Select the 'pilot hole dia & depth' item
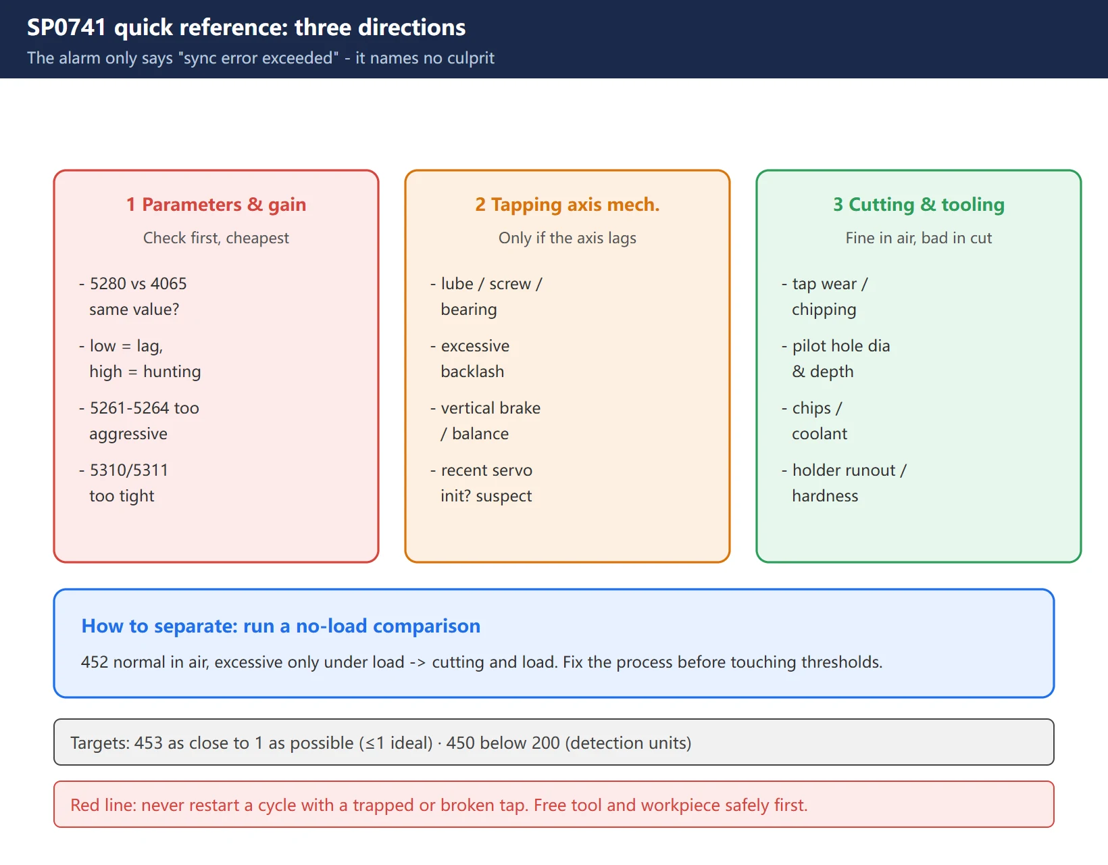This screenshot has height=865, width=1108. pyautogui.click(x=836, y=359)
